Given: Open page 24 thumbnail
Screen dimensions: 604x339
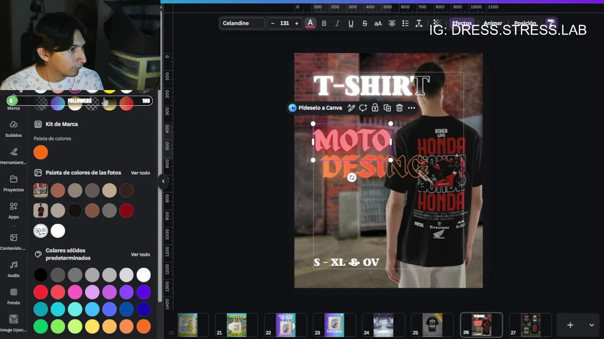Looking at the screenshot, I should tap(384, 325).
